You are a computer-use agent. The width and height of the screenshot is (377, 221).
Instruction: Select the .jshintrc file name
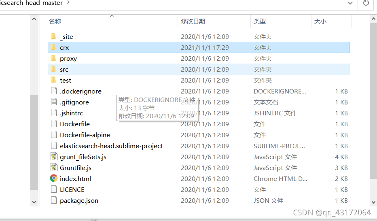click(71, 113)
